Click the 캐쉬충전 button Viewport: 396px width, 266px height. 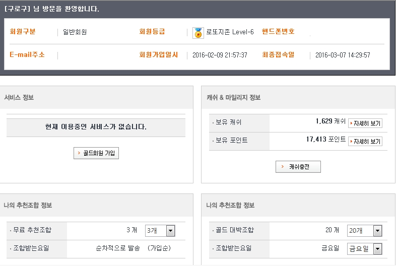(x=298, y=167)
